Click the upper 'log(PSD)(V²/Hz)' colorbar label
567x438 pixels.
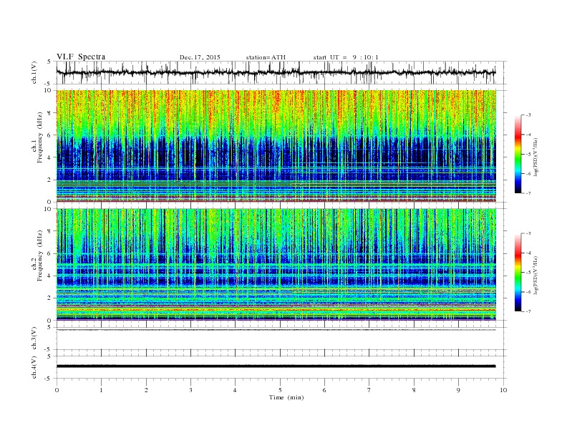coord(535,157)
